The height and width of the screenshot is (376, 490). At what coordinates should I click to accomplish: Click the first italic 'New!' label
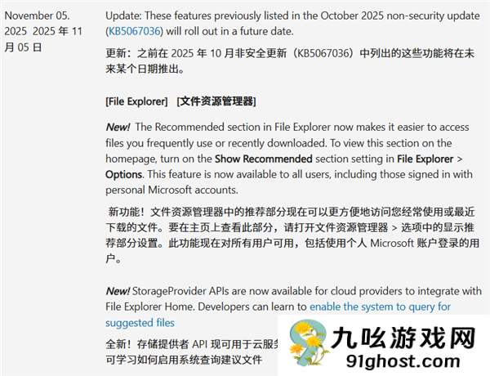point(118,127)
